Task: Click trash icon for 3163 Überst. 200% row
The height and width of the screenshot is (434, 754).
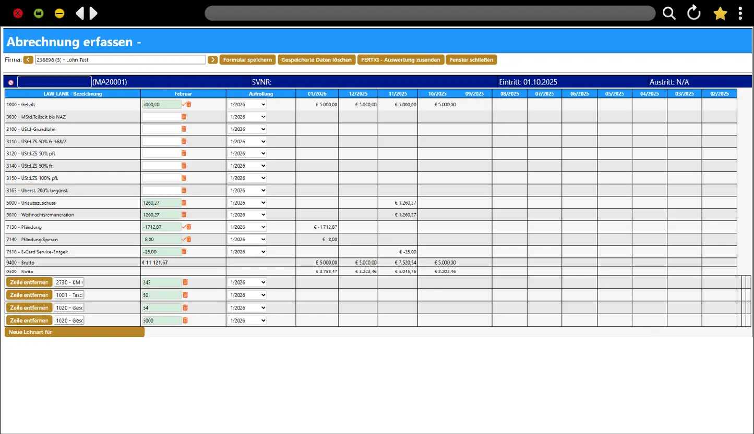Action: tap(184, 190)
